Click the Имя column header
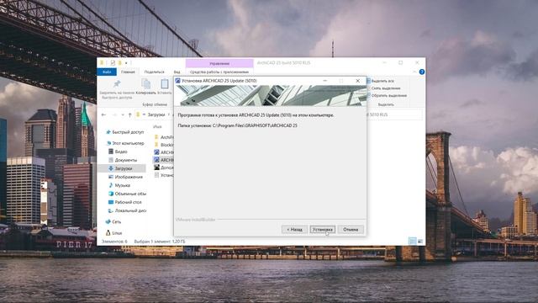The width and height of the screenshot is (538, 303). click(x=157, y=127)
